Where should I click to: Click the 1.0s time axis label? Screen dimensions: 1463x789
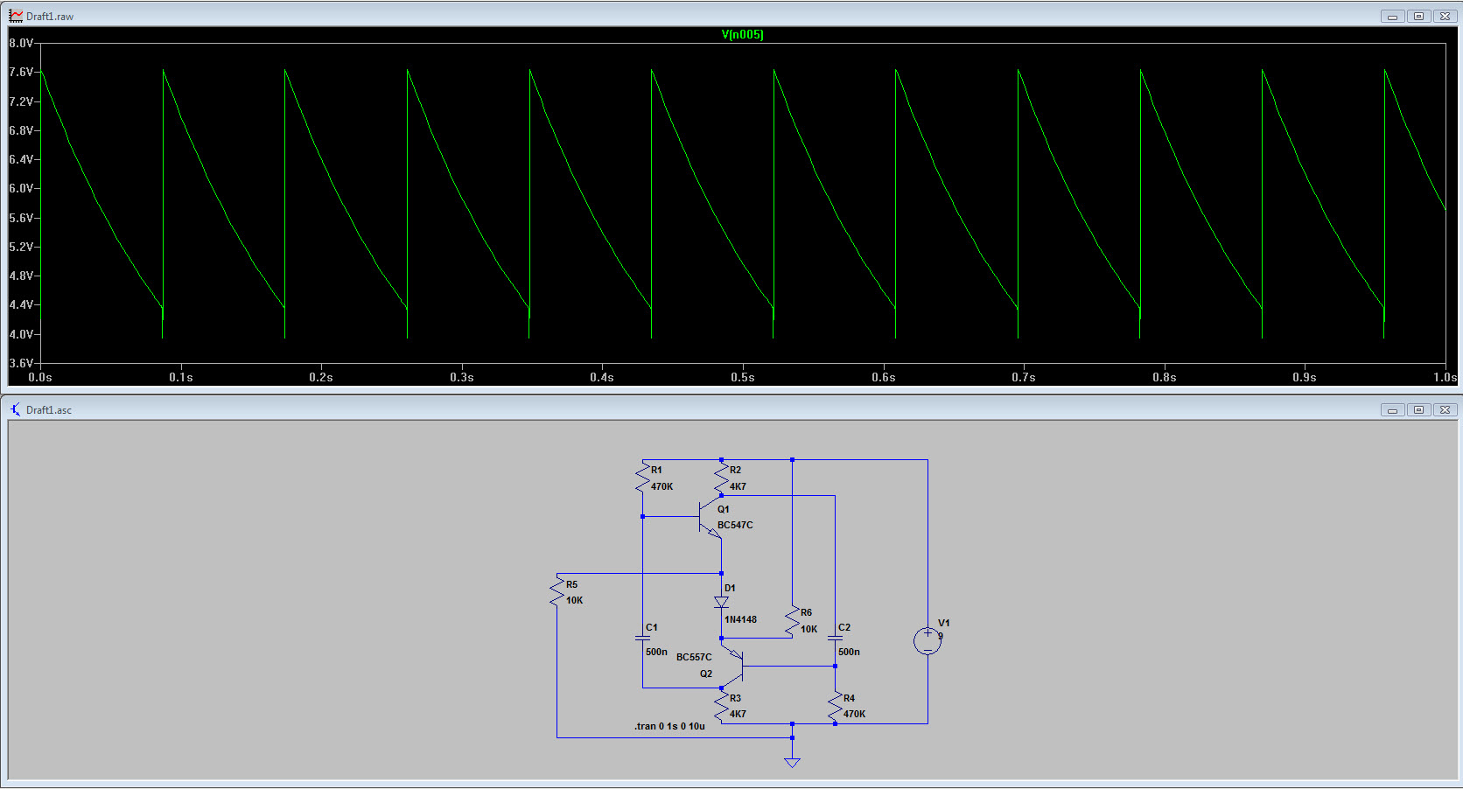tap(1445, 377)
